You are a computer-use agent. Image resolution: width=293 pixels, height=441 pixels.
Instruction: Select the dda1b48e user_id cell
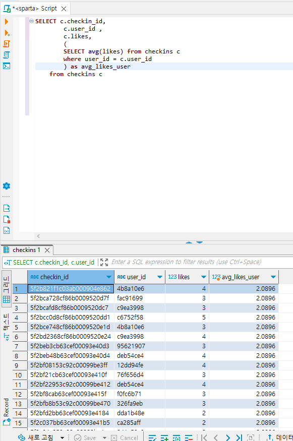(140, 413)
